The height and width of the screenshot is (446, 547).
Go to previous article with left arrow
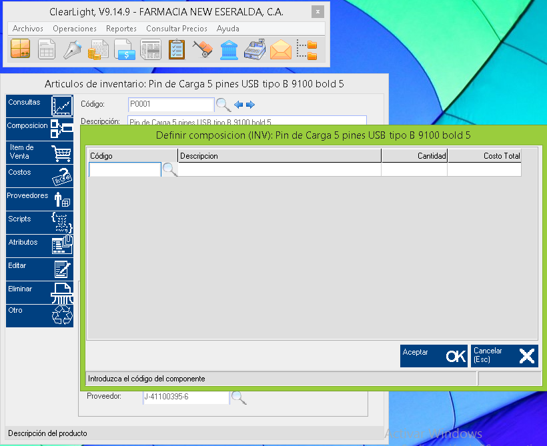238,105
